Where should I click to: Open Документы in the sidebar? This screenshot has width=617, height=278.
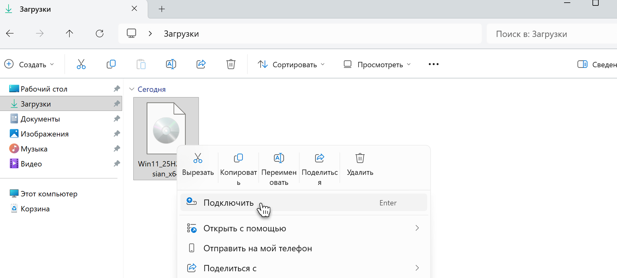[x=40, y=119]
